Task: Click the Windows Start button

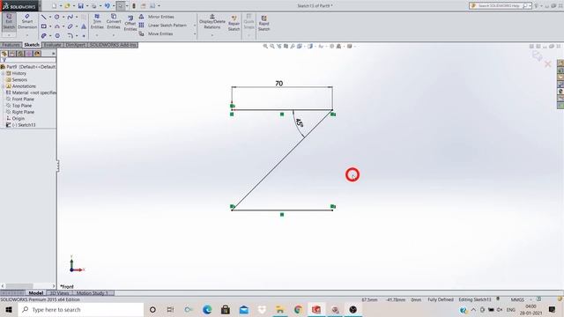Action: (9, 309)
